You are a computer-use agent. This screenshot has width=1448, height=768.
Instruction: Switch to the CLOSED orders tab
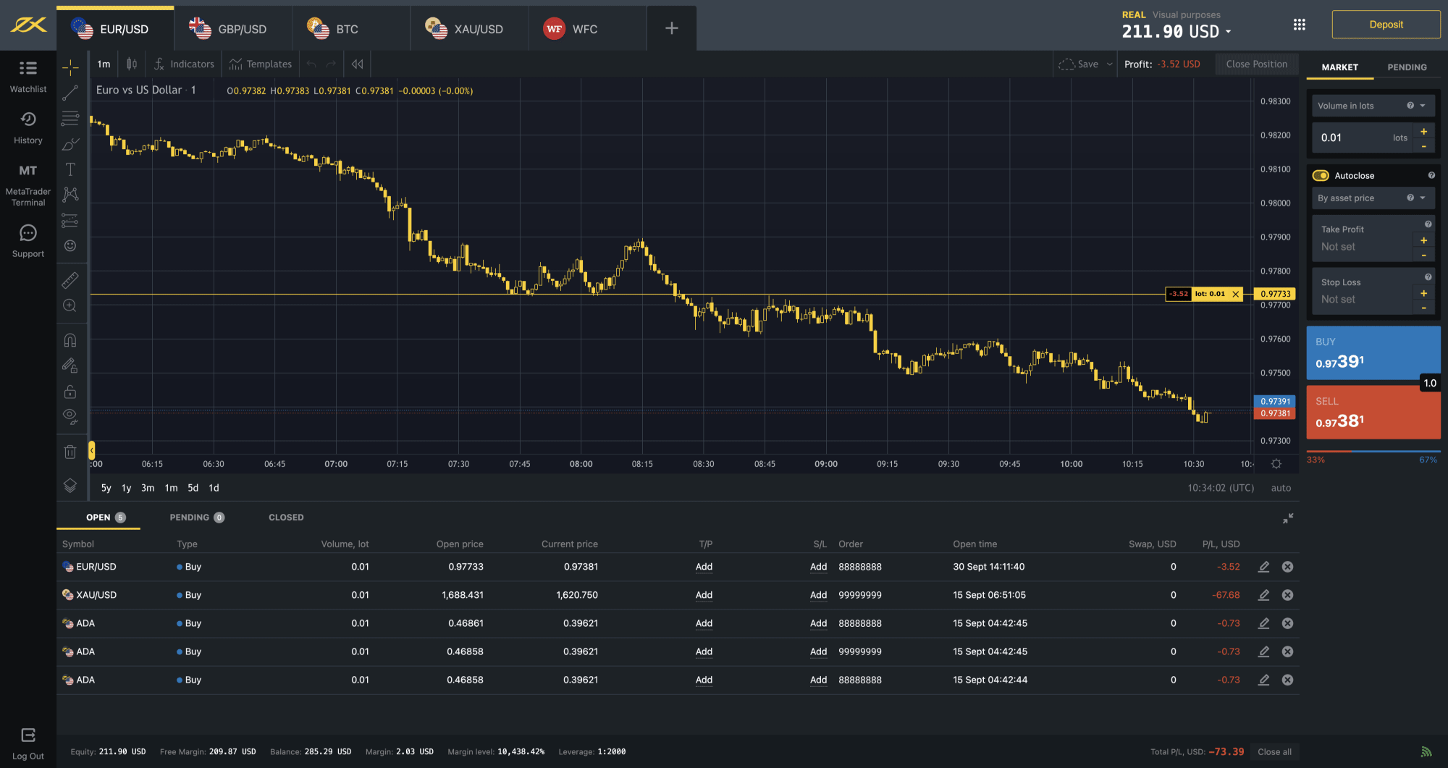click(x=286, y=518)
